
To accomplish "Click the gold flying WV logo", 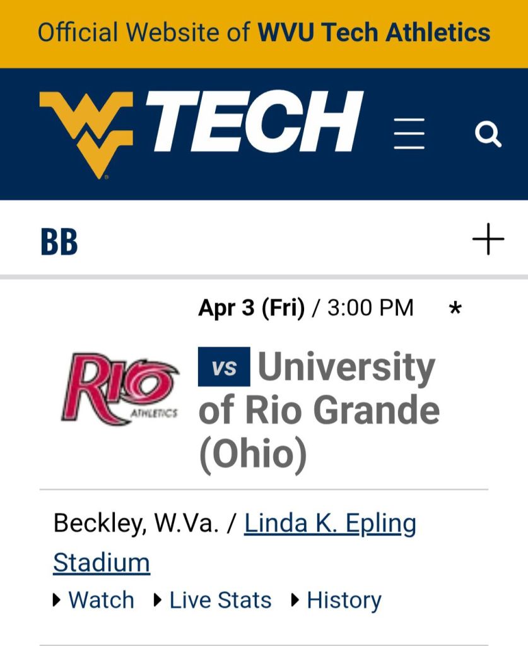I will coord(86,134).
